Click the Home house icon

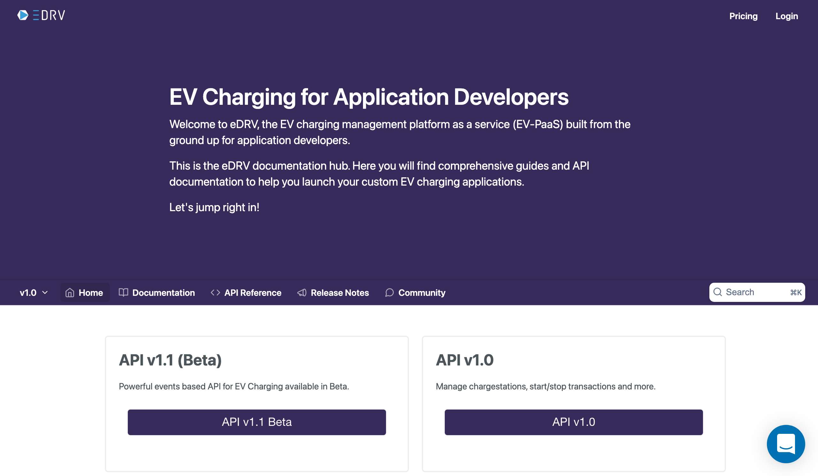click(x=70, y=293)
